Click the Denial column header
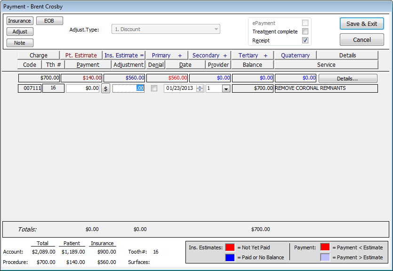This screenshot has width=393, height=271. [x=156, y=64]
